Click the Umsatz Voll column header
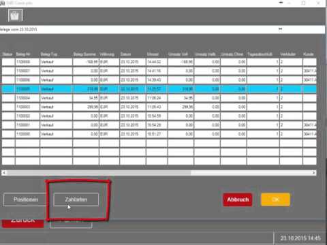Viewport: 327px width, 245px height. tap(178, 54)
